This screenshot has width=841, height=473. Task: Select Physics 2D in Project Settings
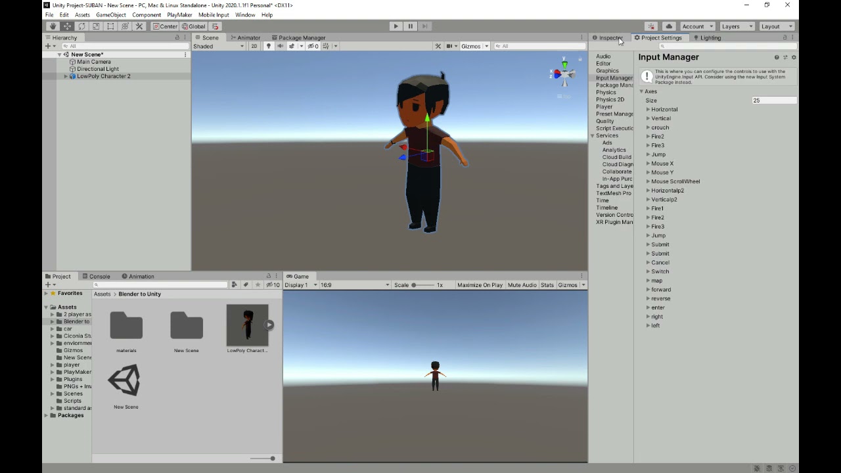[610, 100]
